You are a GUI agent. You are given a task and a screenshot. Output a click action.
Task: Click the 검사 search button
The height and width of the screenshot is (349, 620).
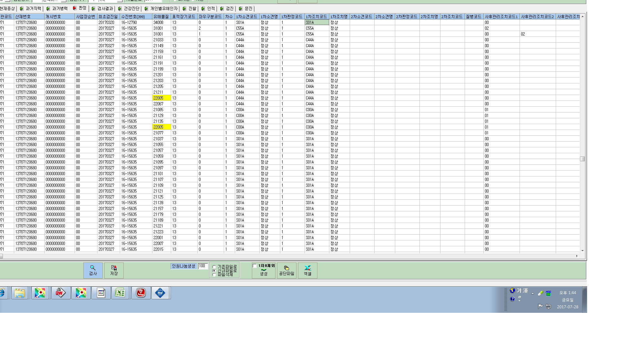coord(93,270)
